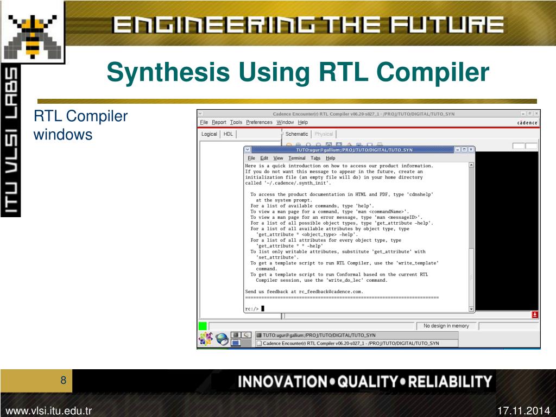
Task: Open the Tabs menu in the terminal
Action: (315, 158)
